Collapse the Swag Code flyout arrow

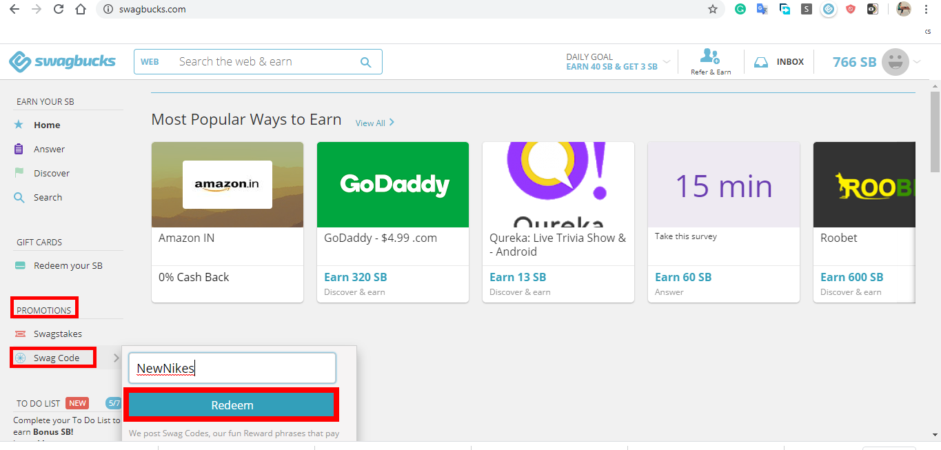pyautogui.click(x=116, y=358)
